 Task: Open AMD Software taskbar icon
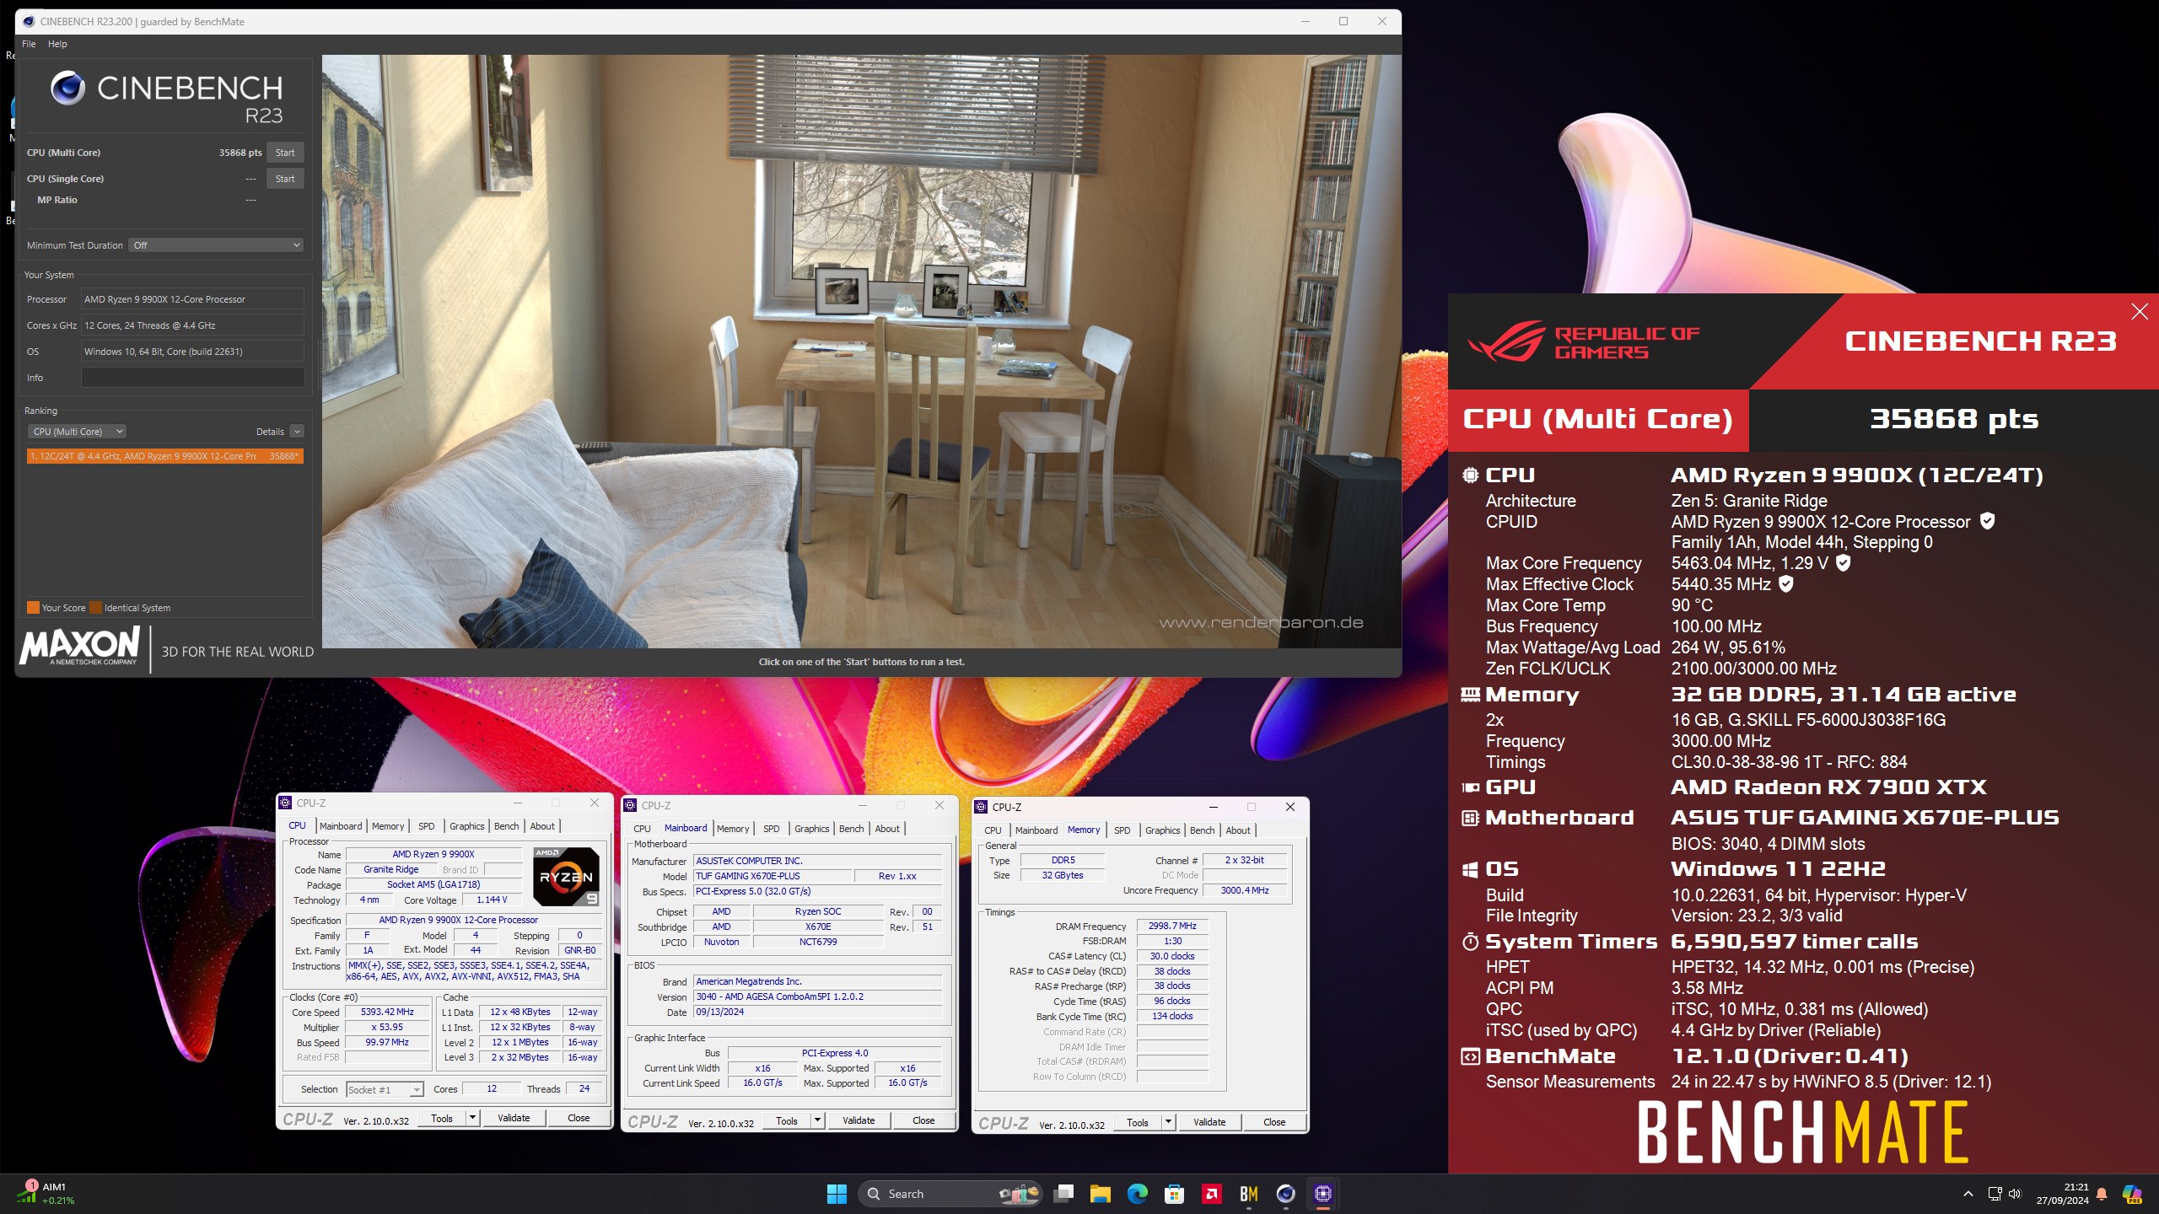[x=1212, y=1194]
